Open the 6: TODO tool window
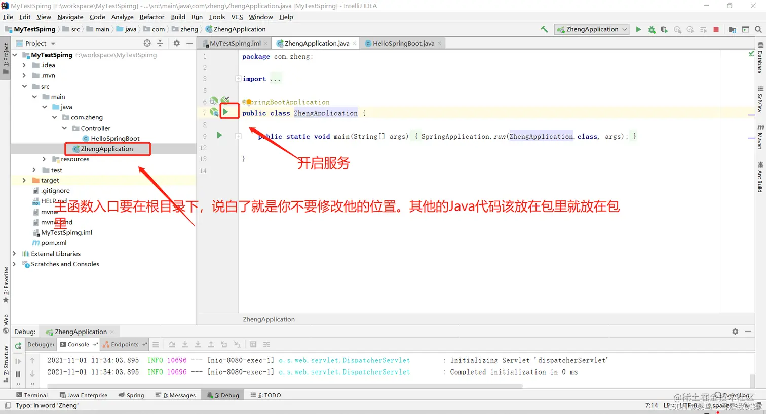Image resolution: width=766 pixels, height=414 pixels. coord(265,395)
